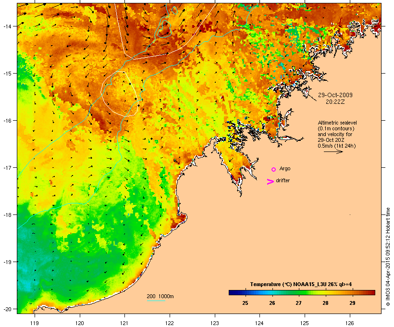Click the '0.5m/s (1kt 24h)' text
The width and height of the screenshot is (394, 327).
tap(337, 146)
